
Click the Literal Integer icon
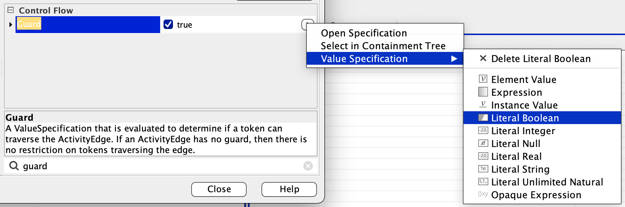point(483,130)
